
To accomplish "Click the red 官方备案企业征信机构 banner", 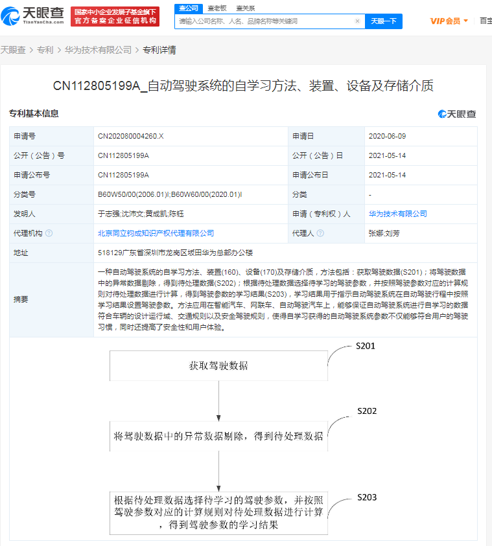I will pyautogui.click(x=115, y=16).
